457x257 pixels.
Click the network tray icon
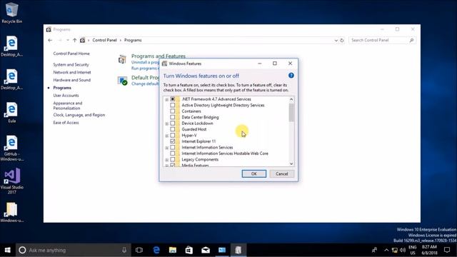(x=395, y=250)
